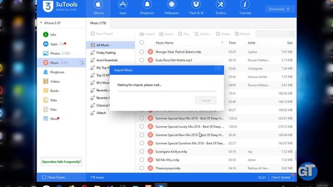Click 3uTools icon in Windows taskbar

click(161, 185)
